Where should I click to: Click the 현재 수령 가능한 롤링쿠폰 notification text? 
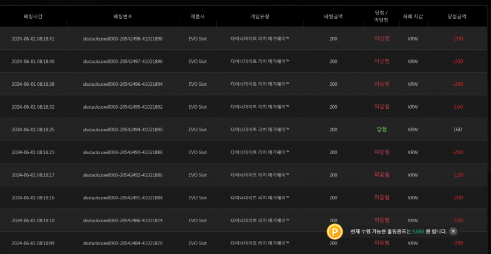tap(399, 232)
